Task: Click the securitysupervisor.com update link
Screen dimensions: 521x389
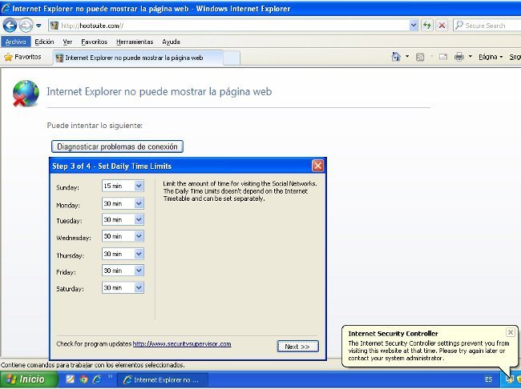Action: coord(182,344)
